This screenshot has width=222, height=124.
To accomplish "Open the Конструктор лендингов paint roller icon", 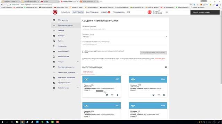I will (x=54, y=67).
